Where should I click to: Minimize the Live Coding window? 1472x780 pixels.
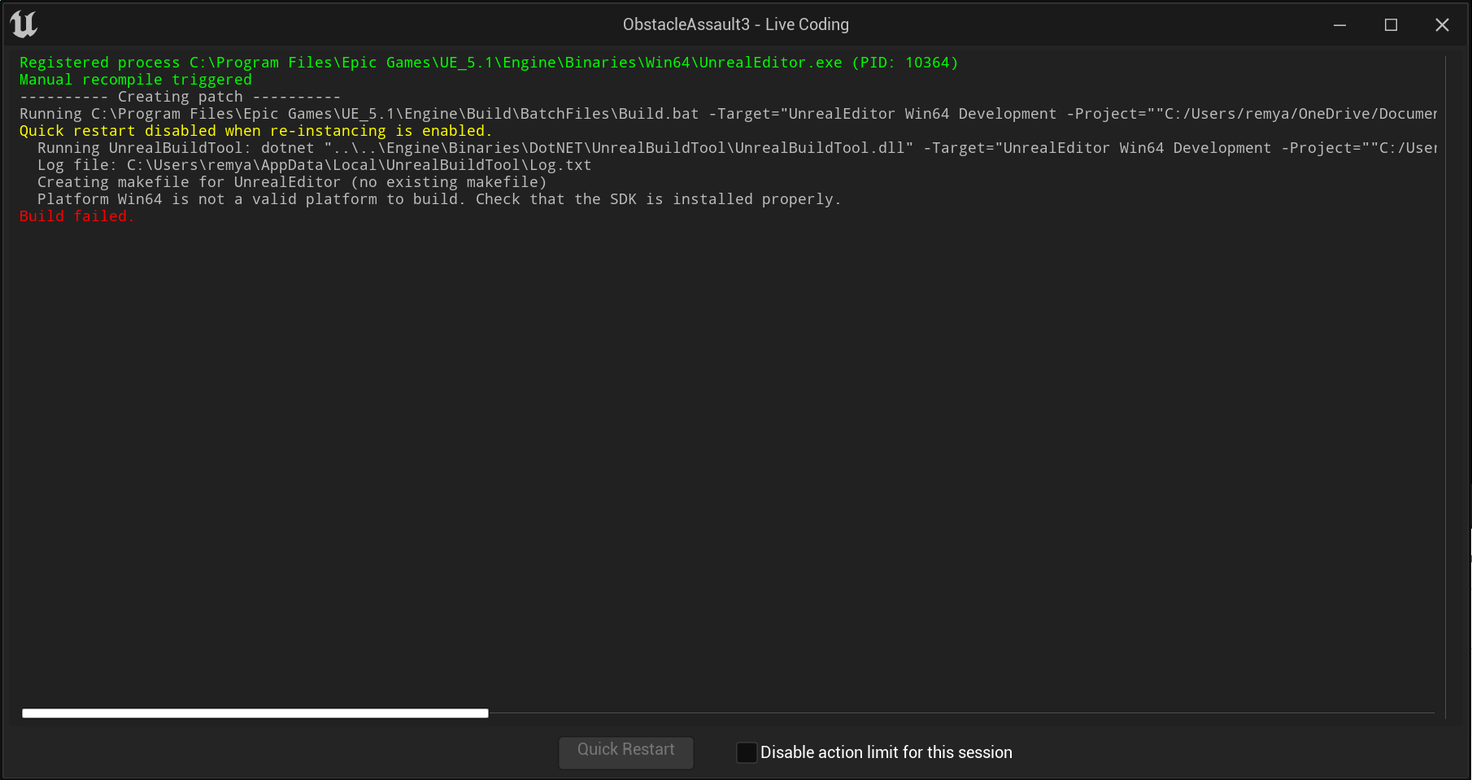(1339, 24)
